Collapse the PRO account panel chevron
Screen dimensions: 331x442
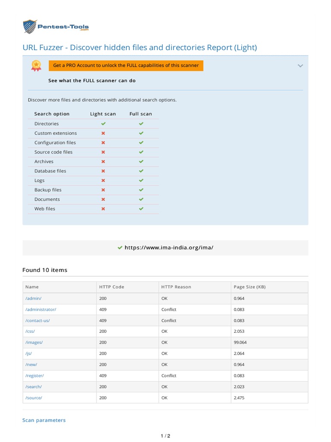[300, 66]
